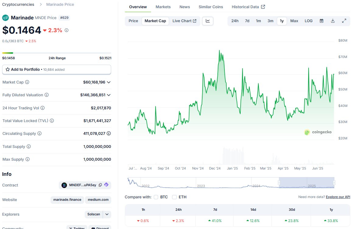Toggle ETH compare checkbox
Screen dimensions: 353x229
(174, 197)
